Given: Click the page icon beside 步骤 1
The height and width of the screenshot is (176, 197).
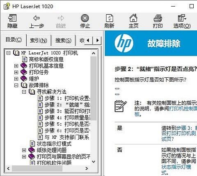Looking at the screenshot, I should pyautogui.click(x=40, y=98).
